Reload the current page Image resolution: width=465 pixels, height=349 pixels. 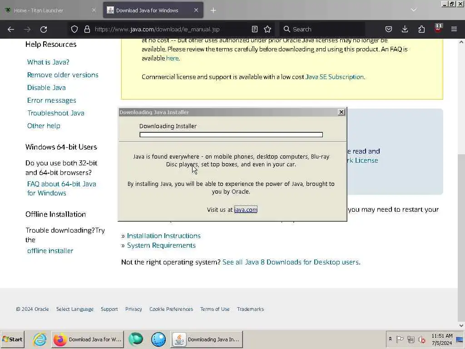pyautogui.click(x=44, y=29)
